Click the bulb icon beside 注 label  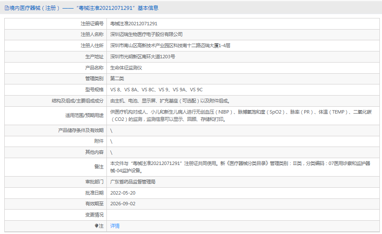(x=97, y=226)
